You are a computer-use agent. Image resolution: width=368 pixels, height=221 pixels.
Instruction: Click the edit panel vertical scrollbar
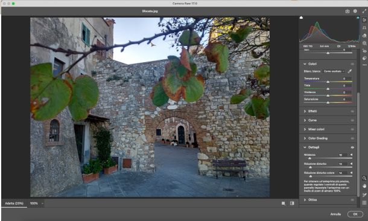pos(358,144)
